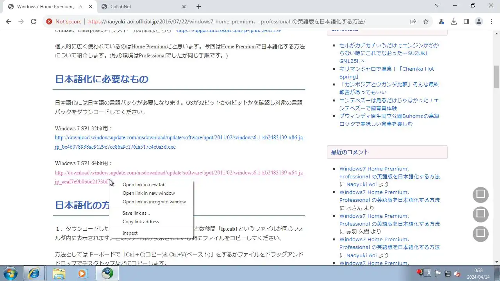Select Save link as... menu entry
Screen dimensions: 500x281
click(x=151, y=213)
